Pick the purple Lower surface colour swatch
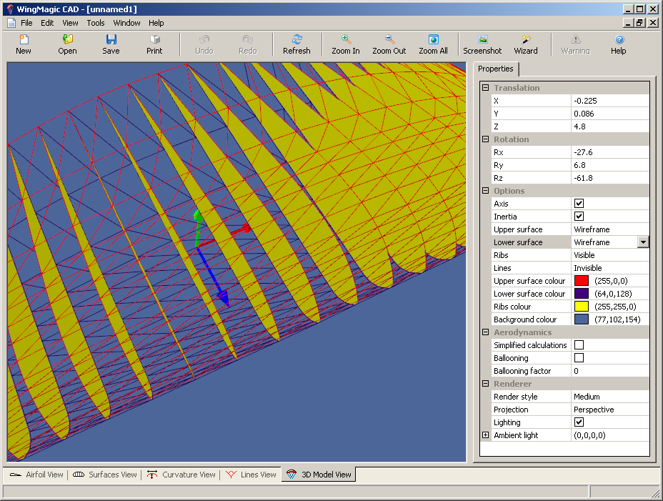The image size is (663, 501). coord(582,294)
